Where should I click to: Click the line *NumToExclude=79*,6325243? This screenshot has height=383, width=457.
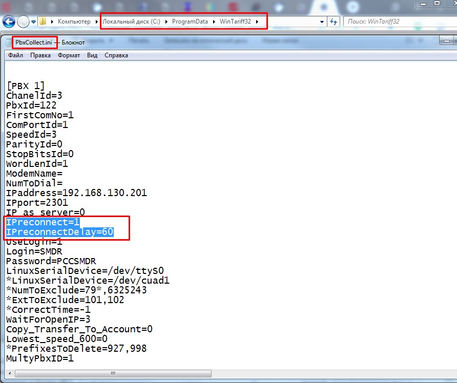[76, 290]
